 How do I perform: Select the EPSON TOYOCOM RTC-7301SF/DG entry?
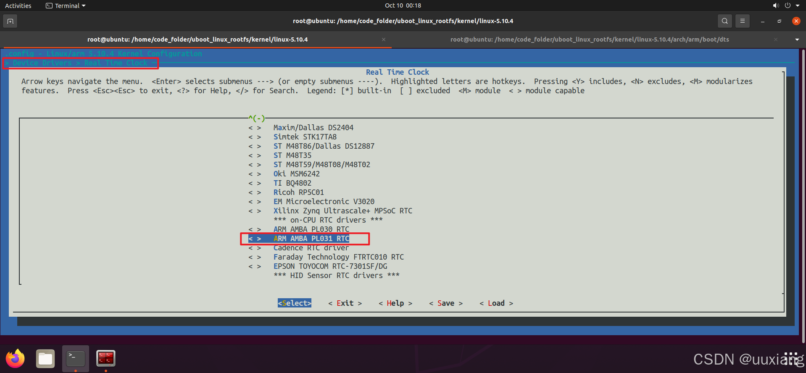pyautogui.click(x=318, y=266)
